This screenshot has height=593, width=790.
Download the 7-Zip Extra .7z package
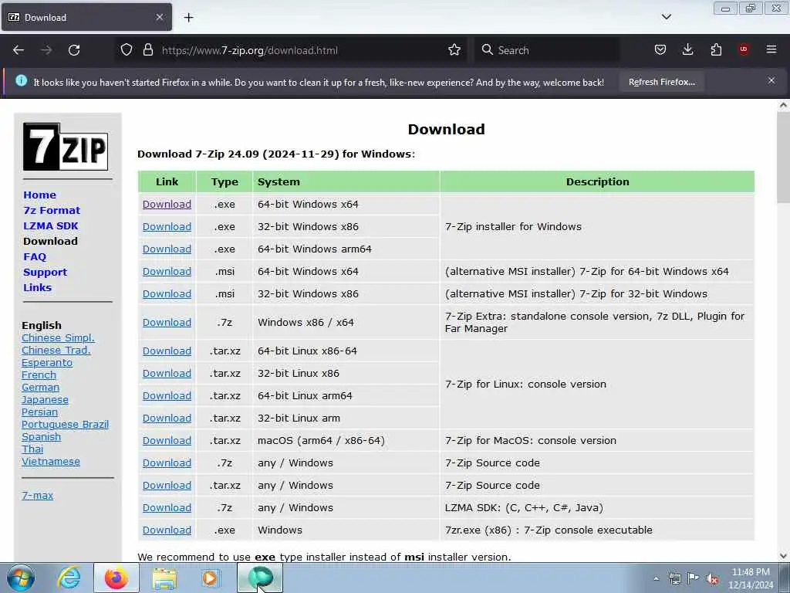[x=167, y=322]
